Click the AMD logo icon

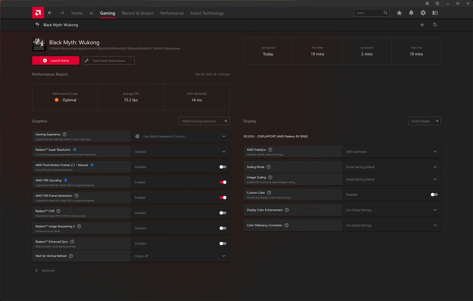click(38, 13)
